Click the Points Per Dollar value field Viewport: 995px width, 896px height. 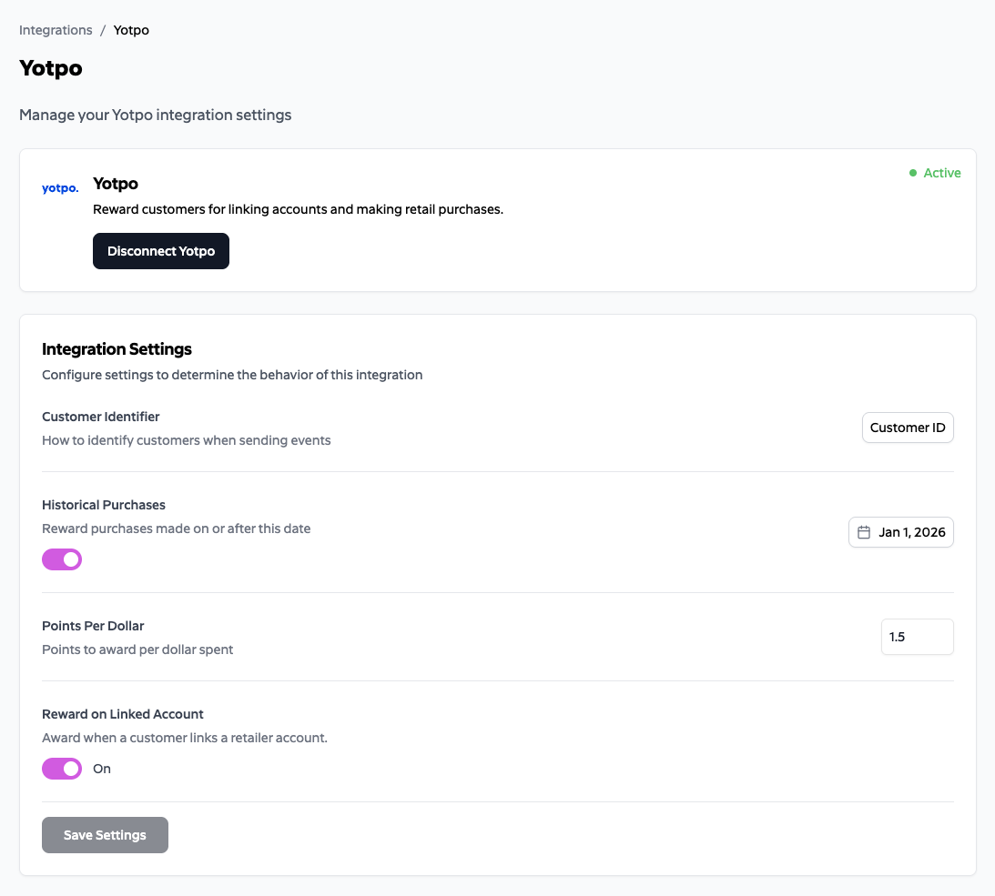tap(917, 637)
